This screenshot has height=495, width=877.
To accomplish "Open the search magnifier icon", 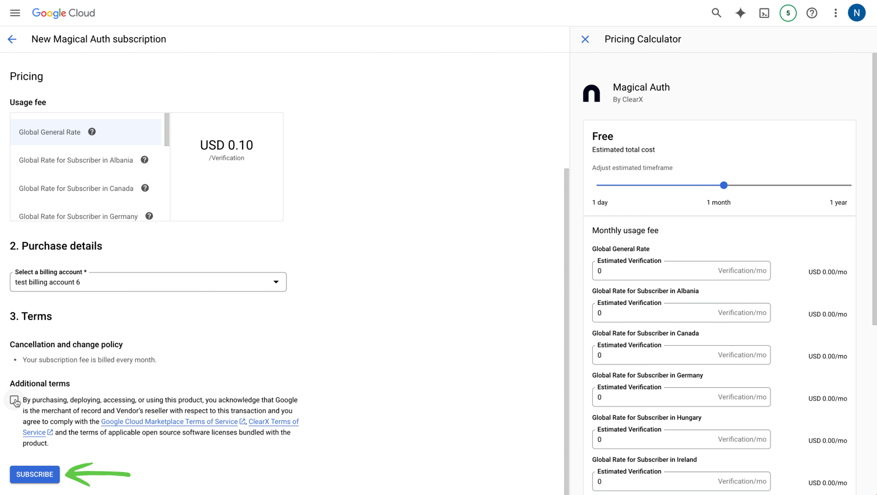I will click(716, 13).
